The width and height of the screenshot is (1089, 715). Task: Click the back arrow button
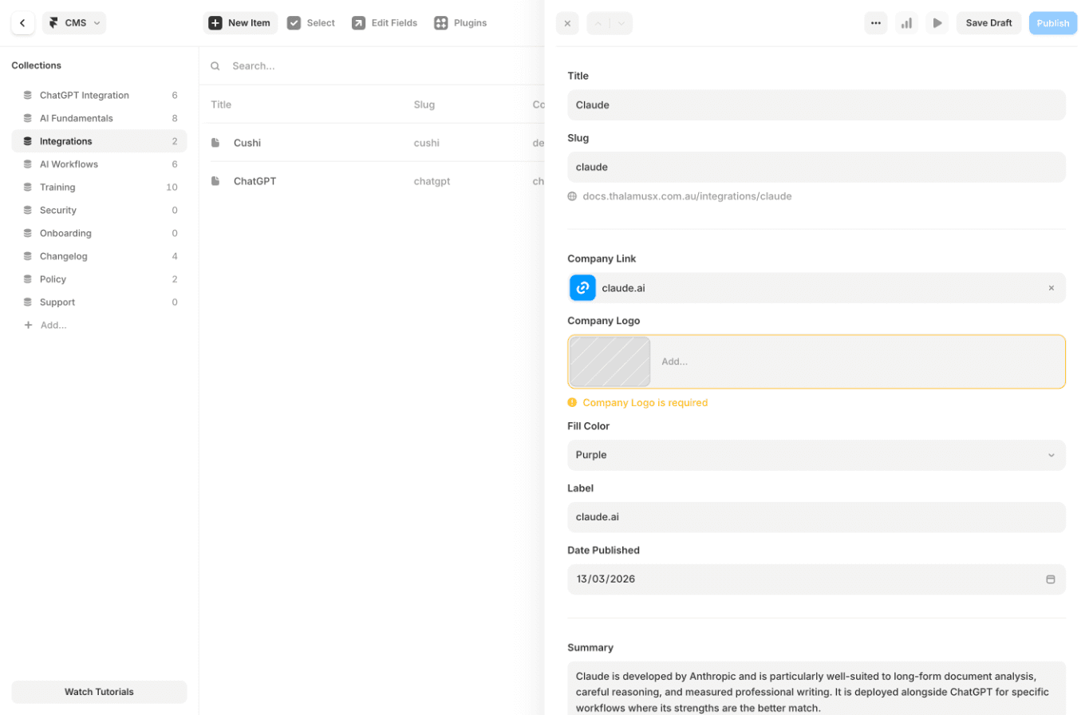(x=22, y=23)
